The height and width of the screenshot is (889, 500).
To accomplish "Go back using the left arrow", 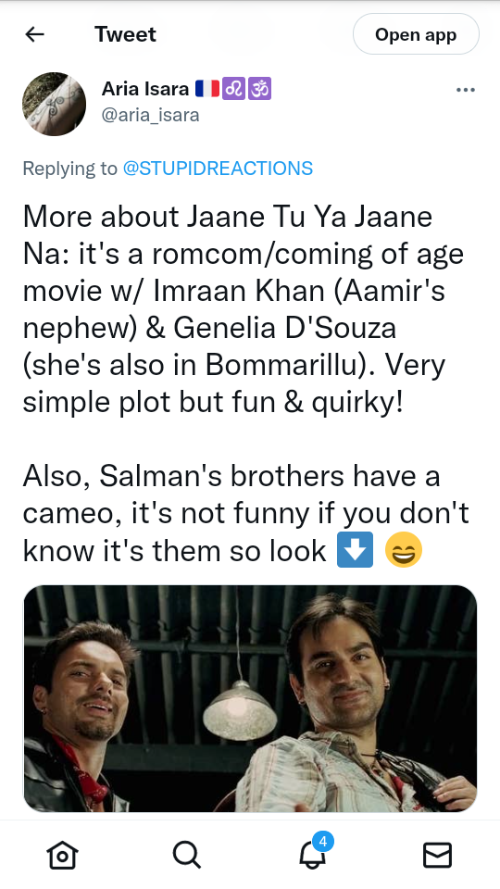I will click(34, 34).
